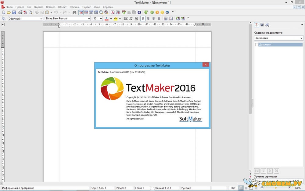305x191 pixels.
Task: Click the fit page width zoom icon
Action: 86,13
